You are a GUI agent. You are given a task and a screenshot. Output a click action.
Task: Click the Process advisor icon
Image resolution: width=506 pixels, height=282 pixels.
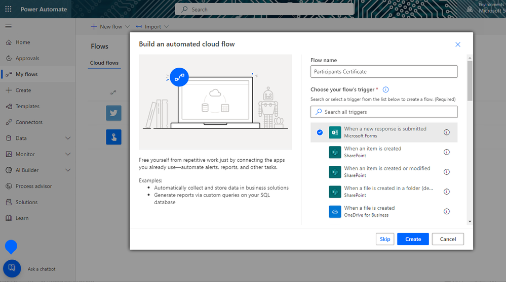9,186
